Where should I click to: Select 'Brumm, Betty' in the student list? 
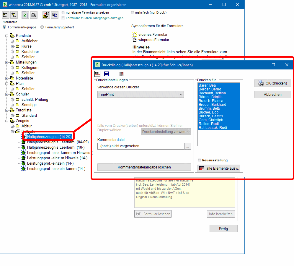[x=209, y=108]
